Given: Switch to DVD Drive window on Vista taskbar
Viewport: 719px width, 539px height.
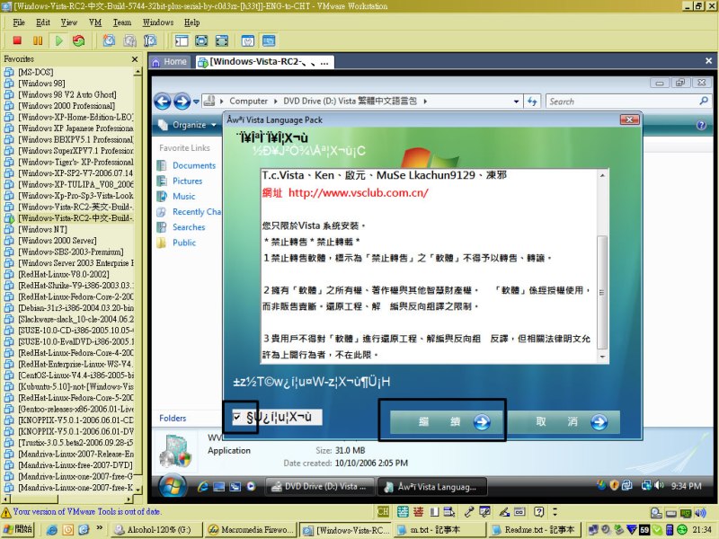Looking at the screenshot, I should (320, 487).
